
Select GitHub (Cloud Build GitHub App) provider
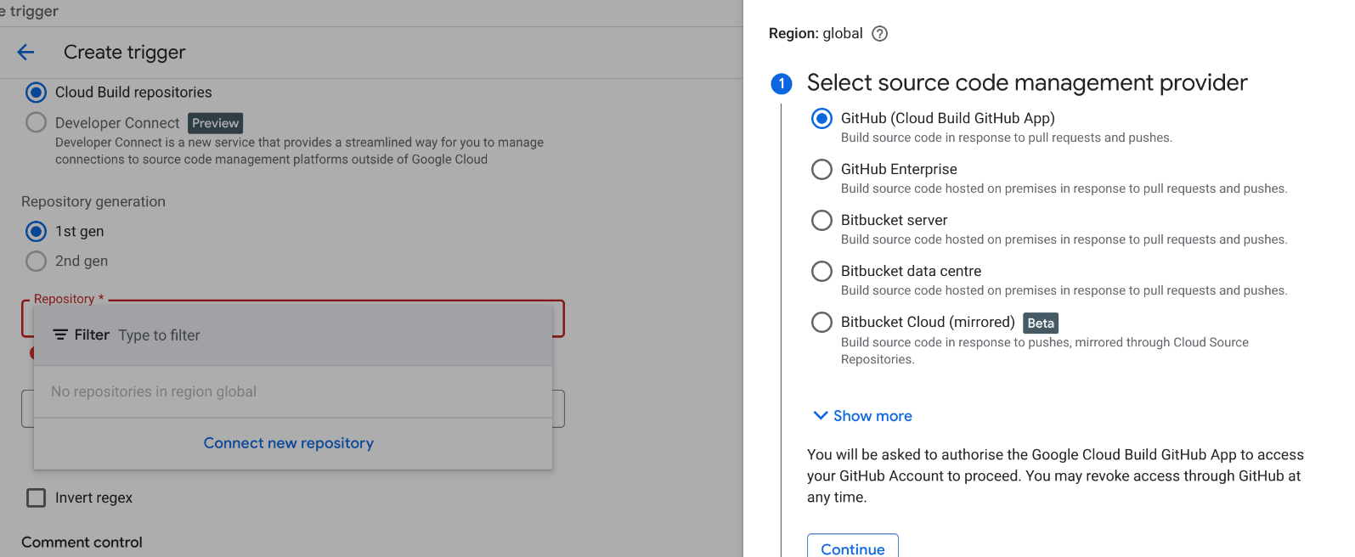pyautogui.click(x=821, y=118)
